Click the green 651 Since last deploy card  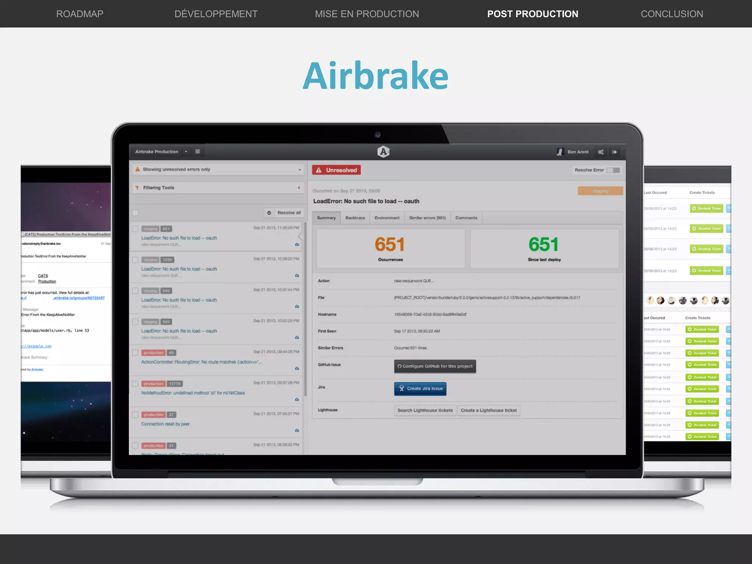pyautogui.click(x=544, y=249)
